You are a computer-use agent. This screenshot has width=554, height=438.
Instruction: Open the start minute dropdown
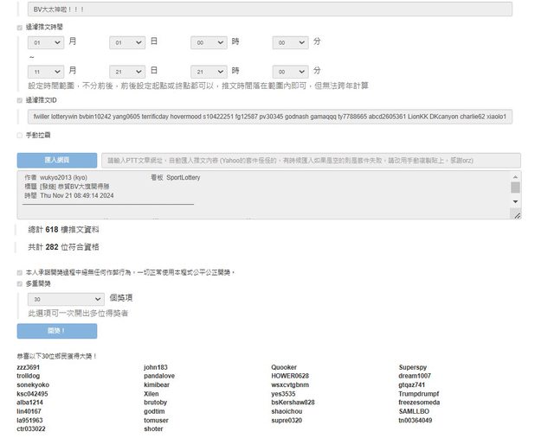[x=290, y=41]
